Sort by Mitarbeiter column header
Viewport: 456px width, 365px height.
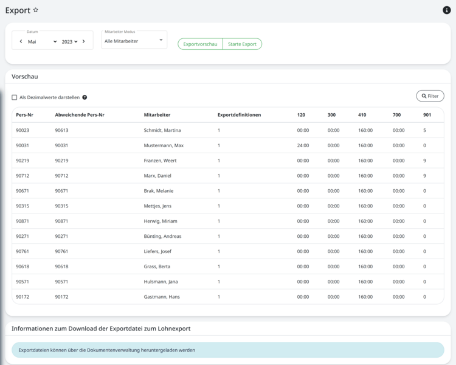tap(157, 115)
